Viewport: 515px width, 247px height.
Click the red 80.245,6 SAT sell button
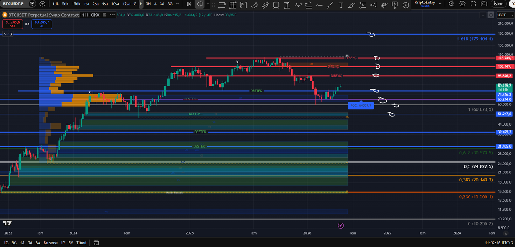(13, 24)
